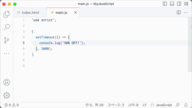Toggle the bottom panel visibility

click(x=172, y=4)
